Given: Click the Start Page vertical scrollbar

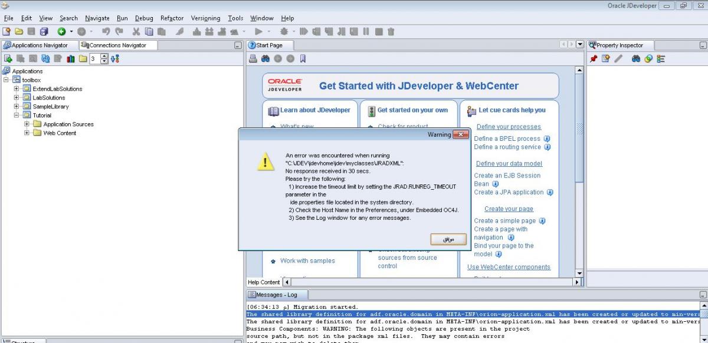Looking at the screenshot, I should tap(579, 177).
